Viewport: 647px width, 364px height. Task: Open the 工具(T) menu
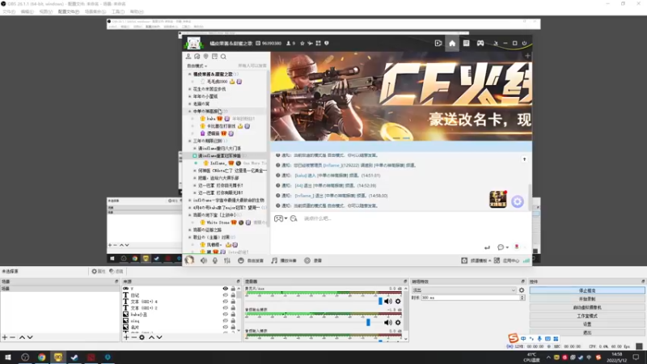click(x=118, y=11)
